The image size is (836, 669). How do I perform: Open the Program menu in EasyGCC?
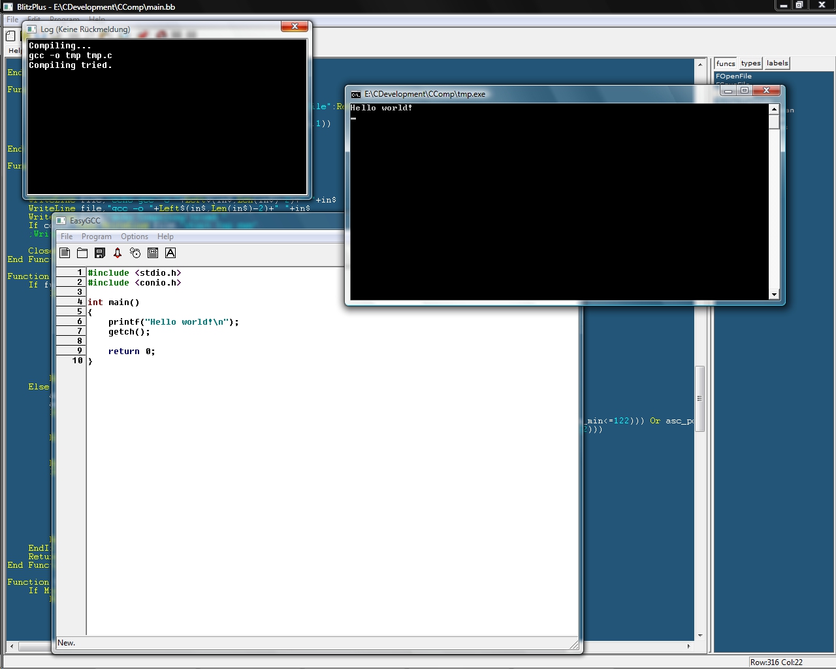point(96,237)
